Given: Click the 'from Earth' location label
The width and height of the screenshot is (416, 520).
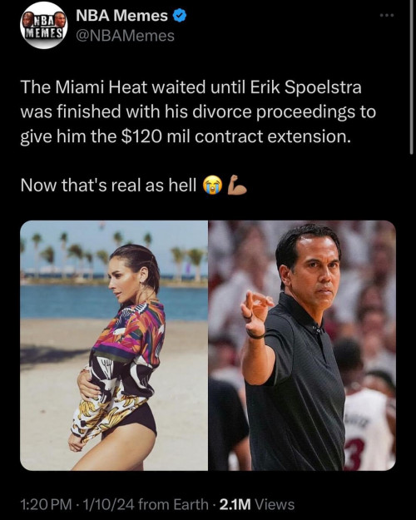Looking at the screenshot, I should [x=173, y=504].
